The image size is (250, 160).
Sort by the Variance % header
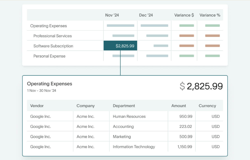click(x=210, y=15)
